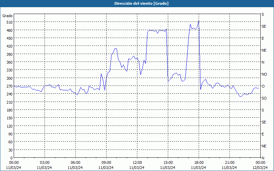Select the 'SE' compass label near 480 level
This screenshot has width=274, height=171.
click(x=264, y=26)
